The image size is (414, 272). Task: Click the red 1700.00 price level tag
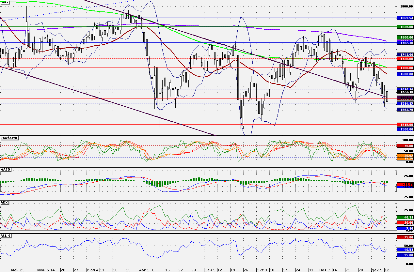click(405, 68)
